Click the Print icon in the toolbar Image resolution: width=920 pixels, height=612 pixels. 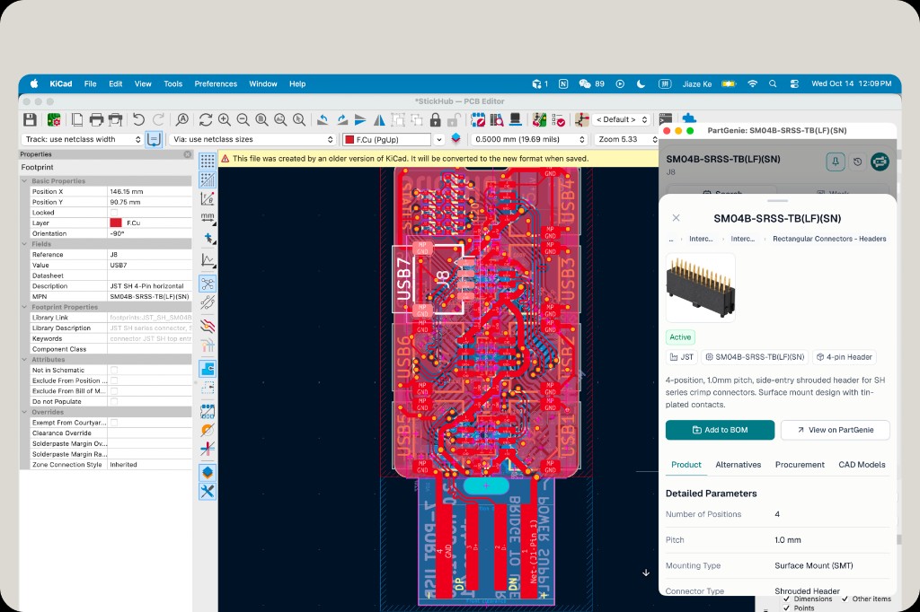(96, 119)
